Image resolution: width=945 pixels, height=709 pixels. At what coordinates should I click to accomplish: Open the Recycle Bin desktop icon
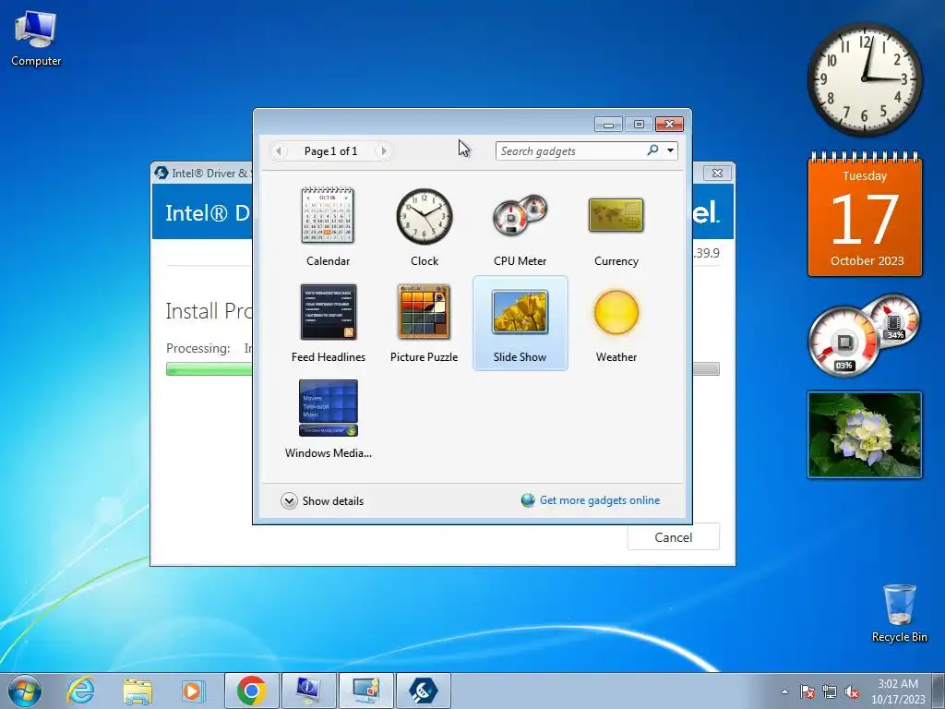pyautogui.click(x=899, y=613)
